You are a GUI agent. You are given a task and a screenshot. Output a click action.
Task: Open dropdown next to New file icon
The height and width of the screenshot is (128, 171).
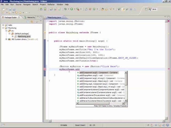[x=7, y=9]
